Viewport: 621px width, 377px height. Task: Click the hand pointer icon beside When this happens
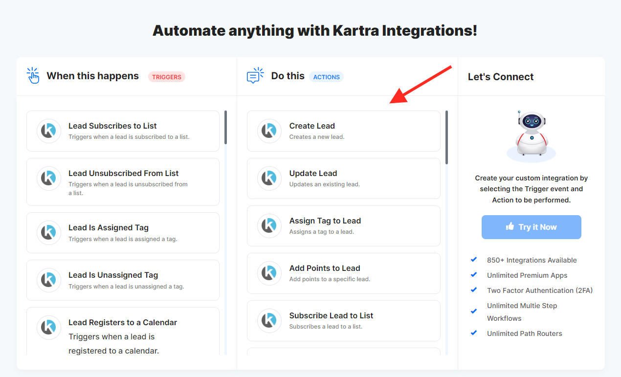[x=33, y=76]
